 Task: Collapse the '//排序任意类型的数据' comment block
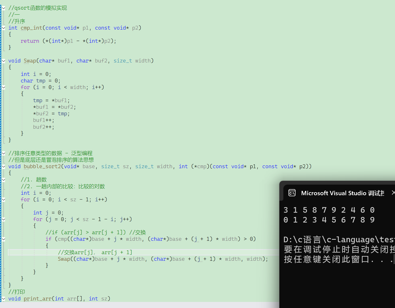tap(4, 153)
